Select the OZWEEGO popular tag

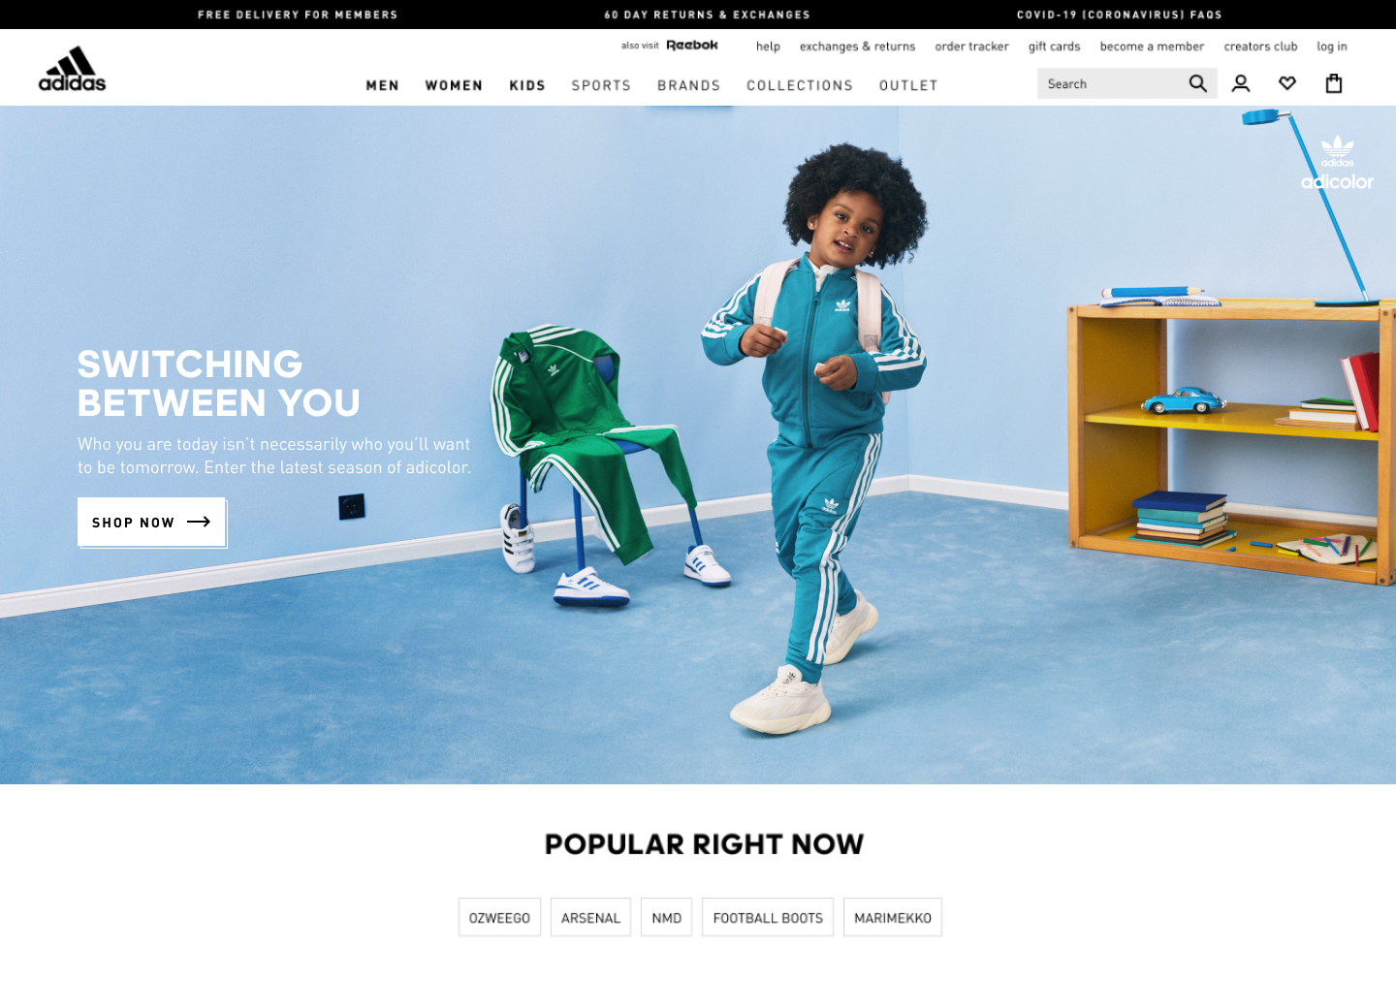point(499,917)
